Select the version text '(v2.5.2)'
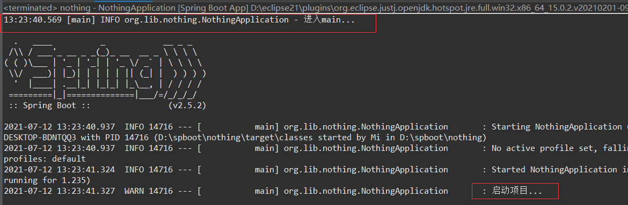This screenshot has height=205, width=628. tap(187, 105)
